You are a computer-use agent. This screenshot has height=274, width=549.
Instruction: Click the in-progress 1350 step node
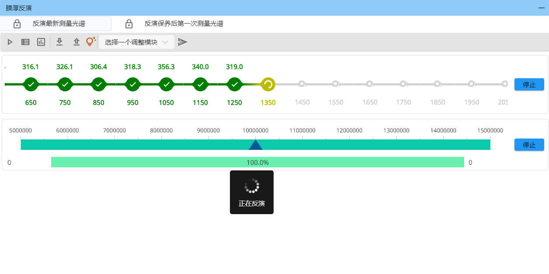pos(268,84)
